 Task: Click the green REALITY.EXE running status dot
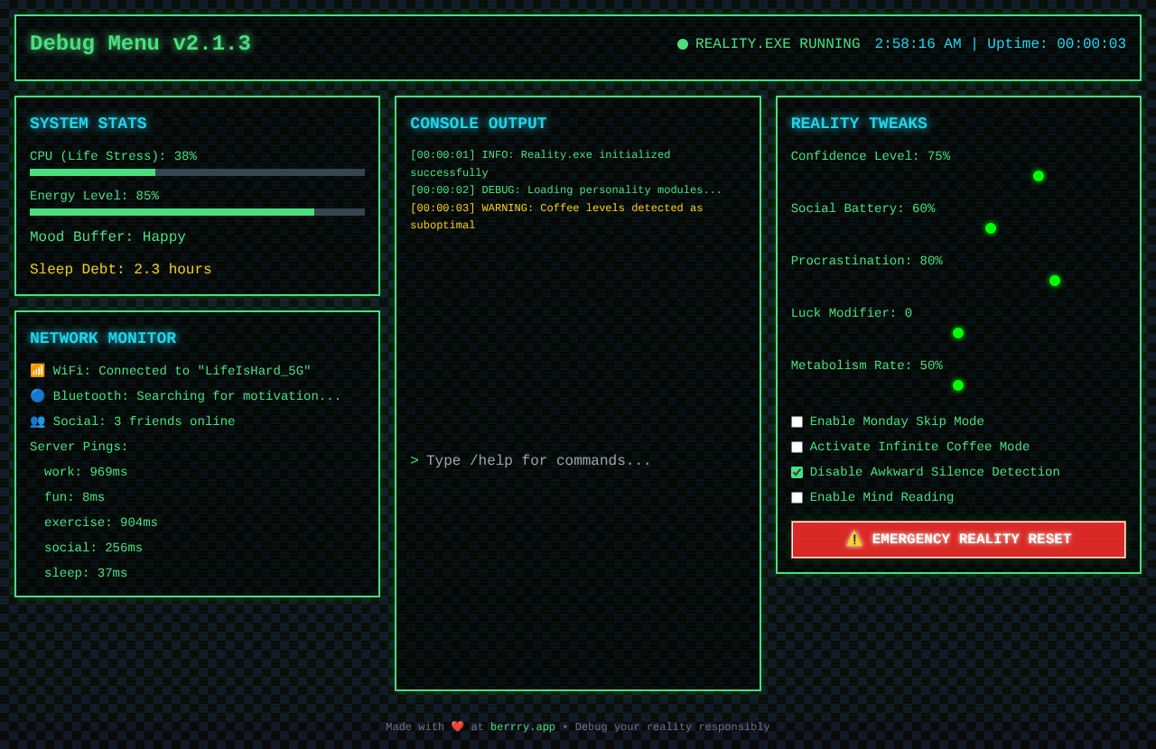point(683,43)
